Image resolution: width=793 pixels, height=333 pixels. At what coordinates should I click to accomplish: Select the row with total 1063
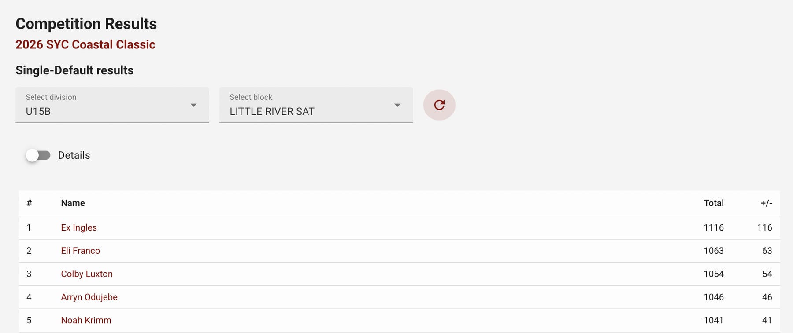point(399,251)
